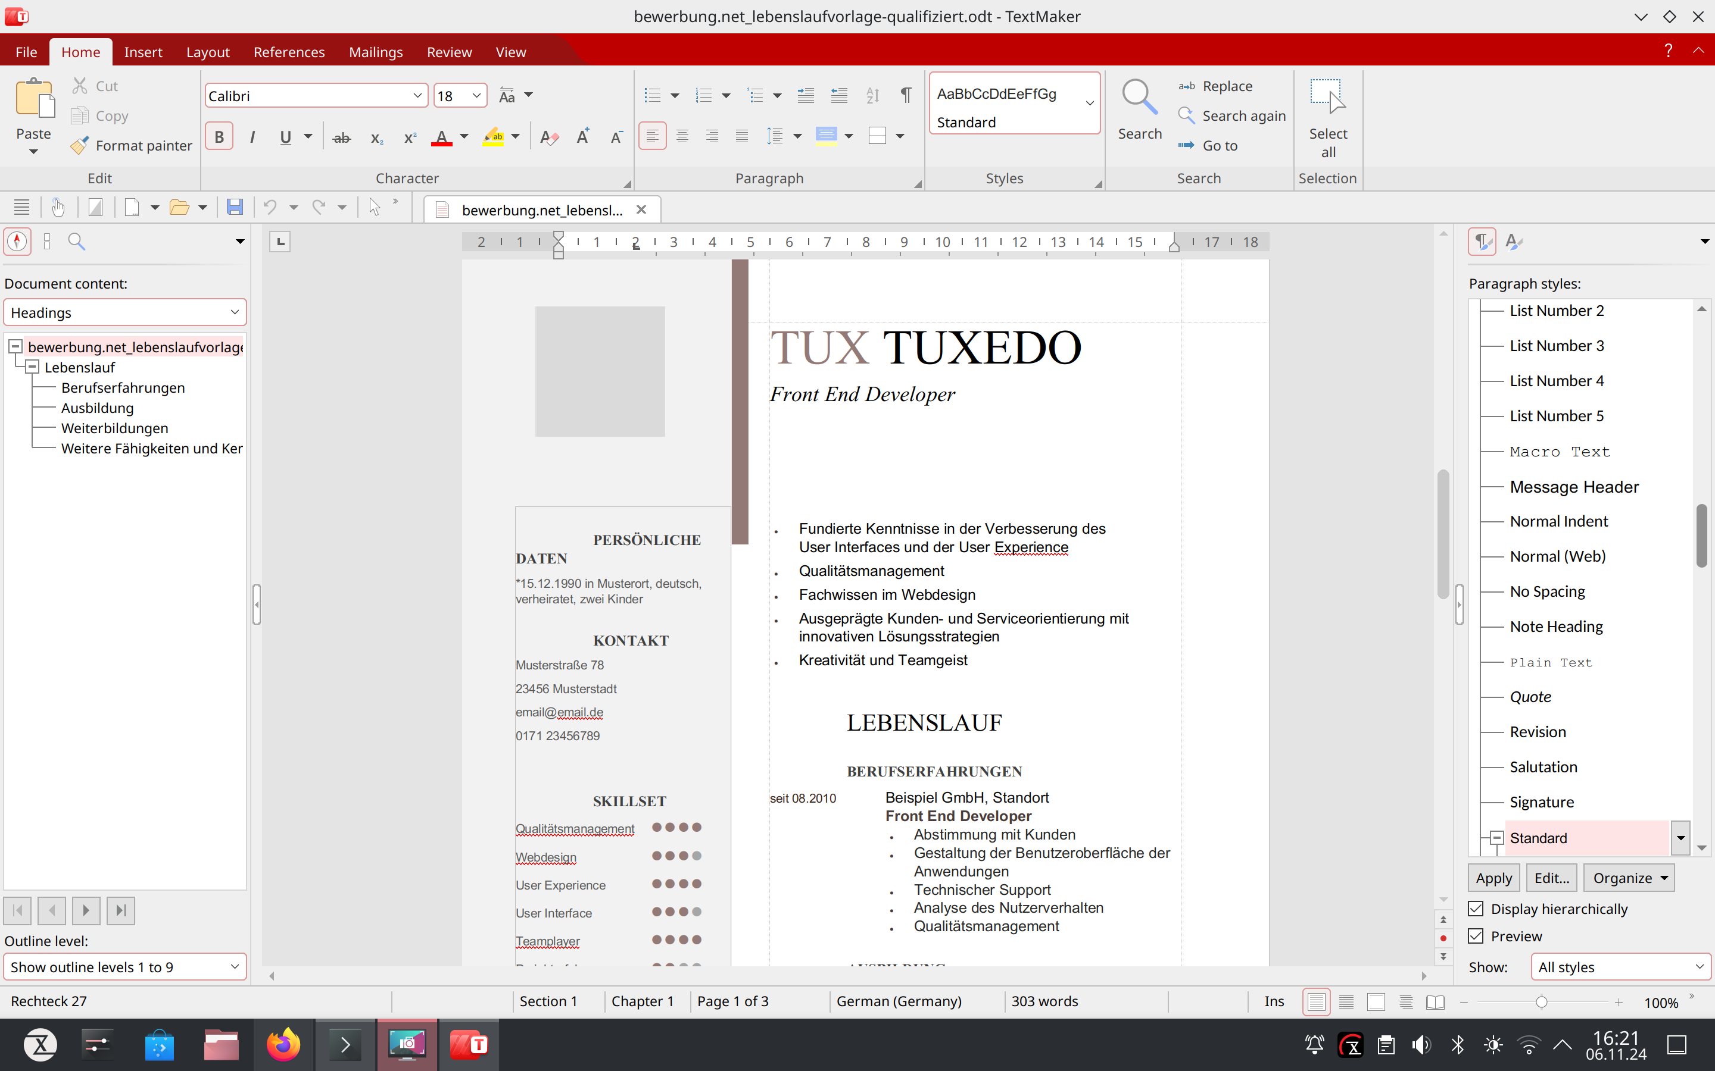Image resolution: width=1715 pixels, height=1071 pixels.
Task: Select Berufserfahrungen in document outline
Action: (123, 387)
